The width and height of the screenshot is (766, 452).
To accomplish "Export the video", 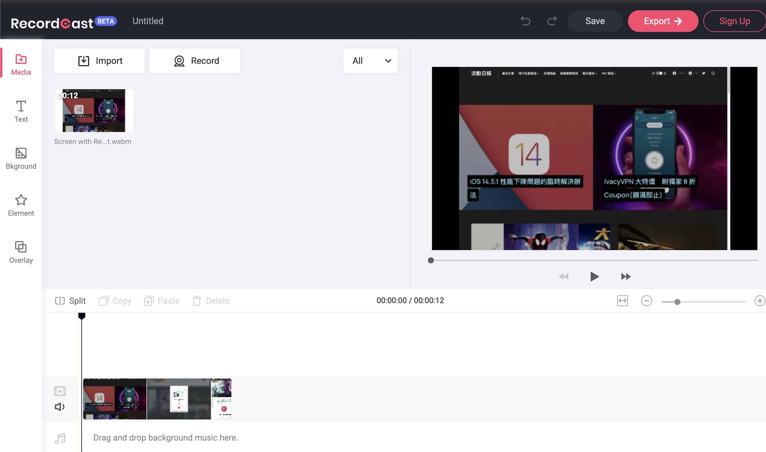I will point(663,21).
